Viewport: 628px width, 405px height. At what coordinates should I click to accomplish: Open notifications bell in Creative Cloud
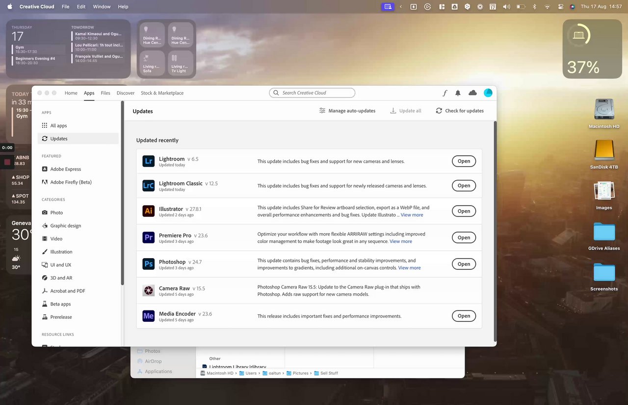pos(458,93)
